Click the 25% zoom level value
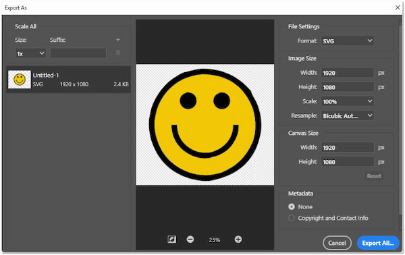The height and width of the screenshot is (255, 405). [x=214, y=239]
